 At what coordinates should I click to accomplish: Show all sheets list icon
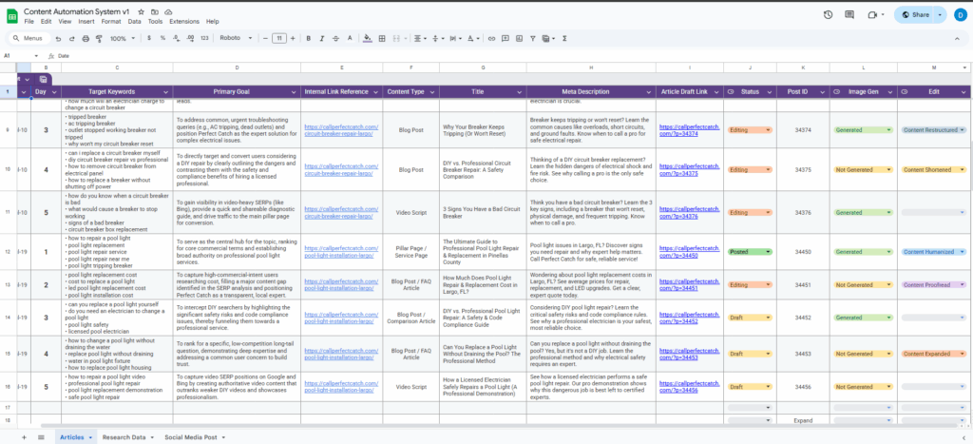click(41, 437)
